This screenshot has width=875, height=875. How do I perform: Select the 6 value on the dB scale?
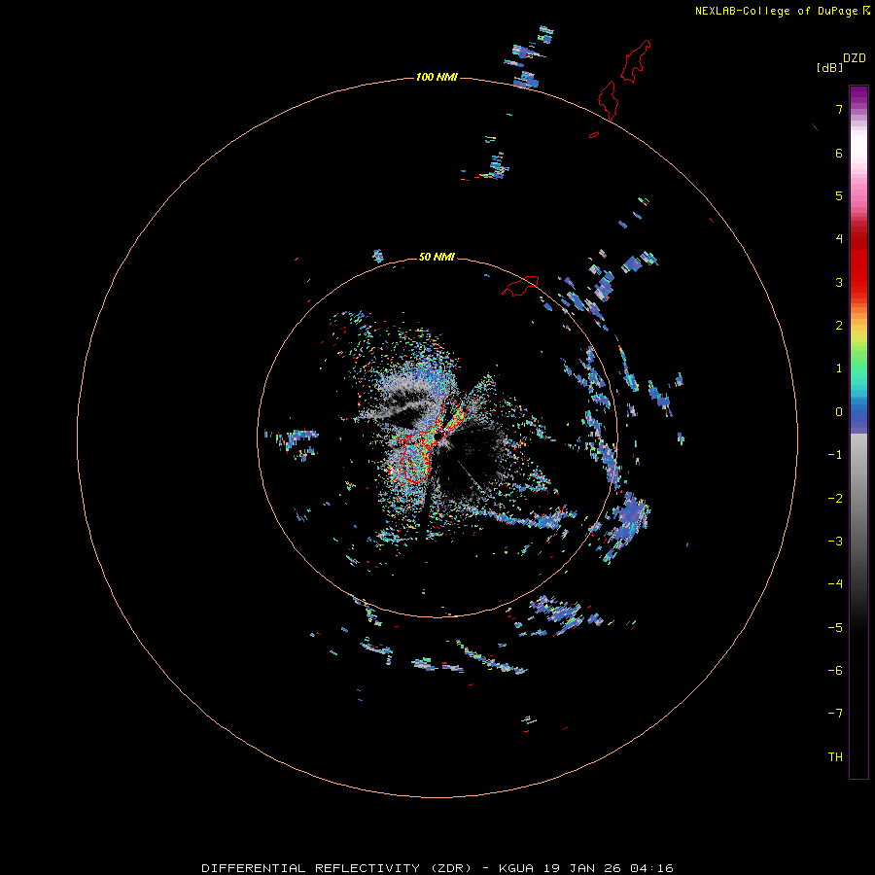pyautogui.click(x=839, y=153)
